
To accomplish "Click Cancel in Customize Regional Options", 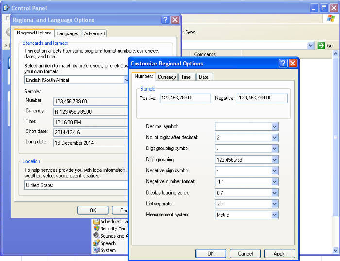I will tap(245, 253).
